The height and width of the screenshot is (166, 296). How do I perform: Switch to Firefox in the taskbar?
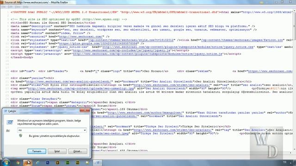coord(28,163)
